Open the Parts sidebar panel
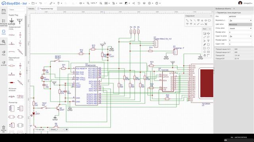This screenshot has width=254, height=142. 4,53
